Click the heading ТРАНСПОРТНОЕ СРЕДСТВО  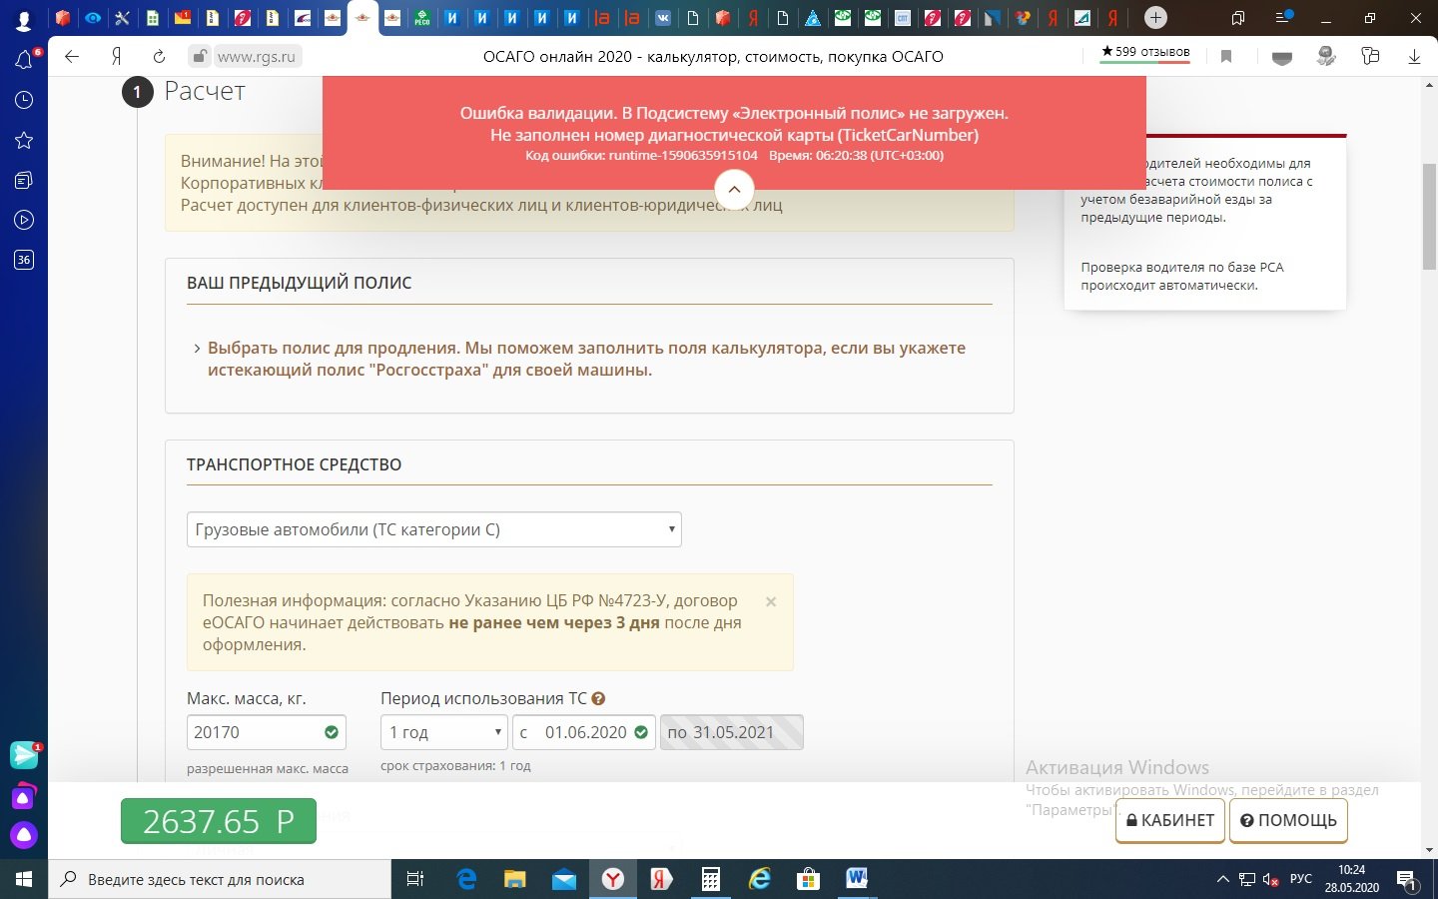(x=295, y=464)
